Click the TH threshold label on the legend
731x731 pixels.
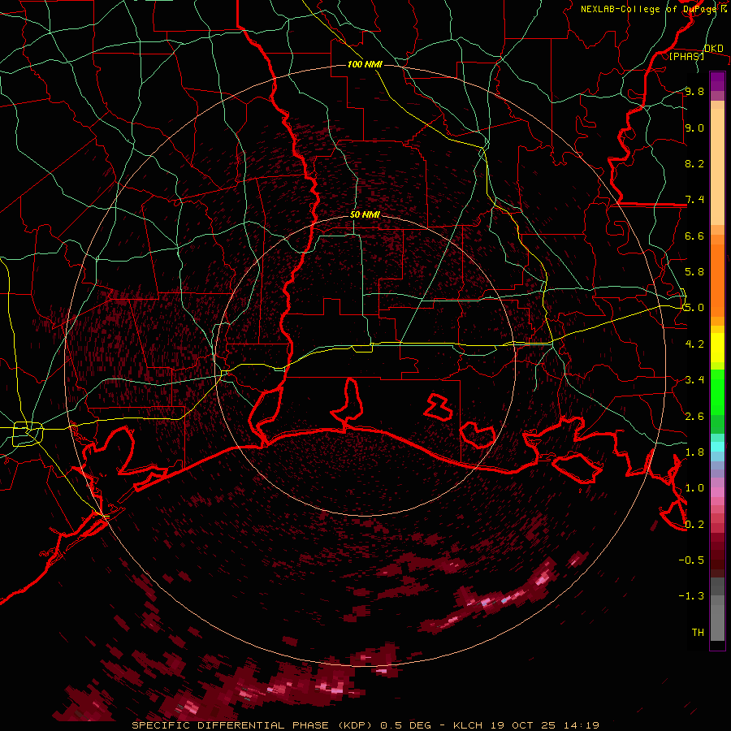(698, 633)
